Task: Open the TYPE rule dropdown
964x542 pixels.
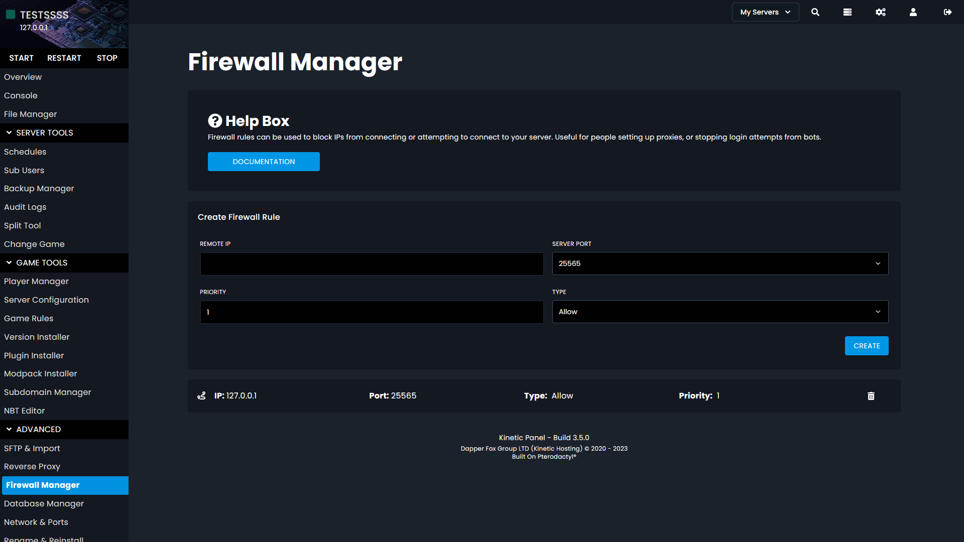Action: [x=720, y=311]
